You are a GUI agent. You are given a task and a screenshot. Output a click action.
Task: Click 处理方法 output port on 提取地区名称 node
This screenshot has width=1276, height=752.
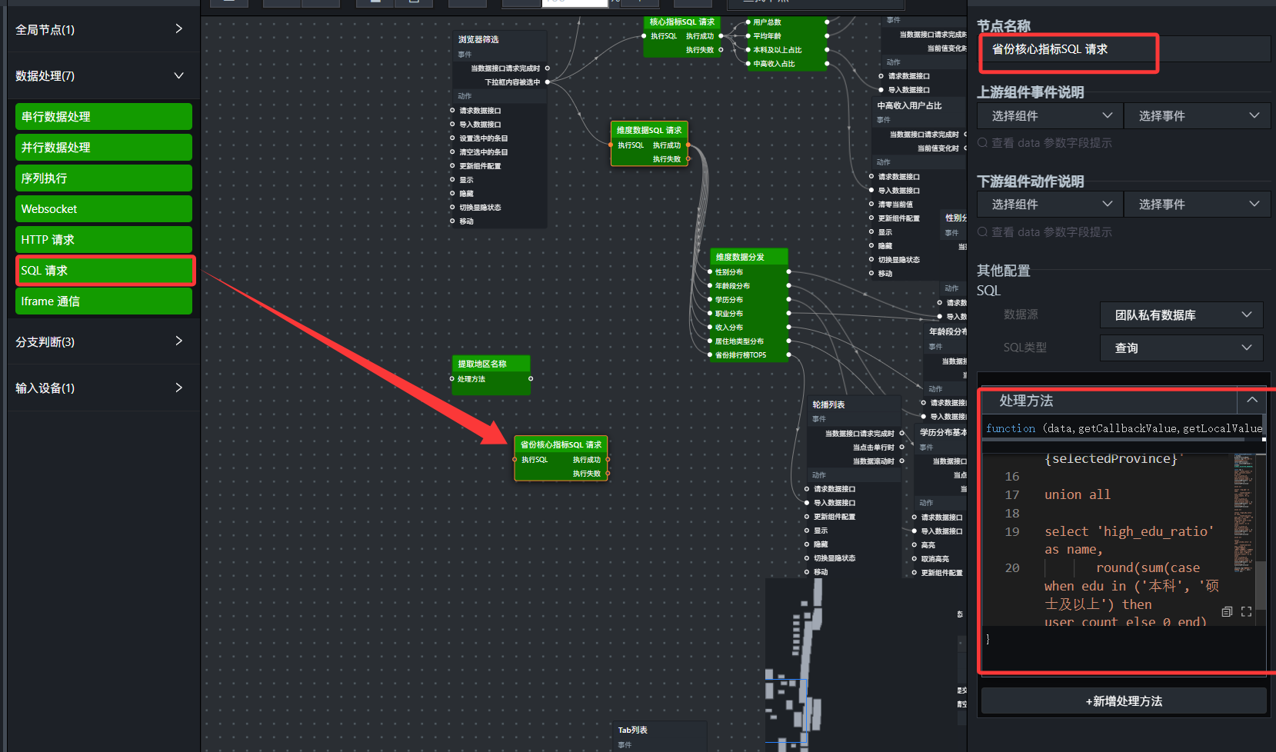tap(531, 379)
